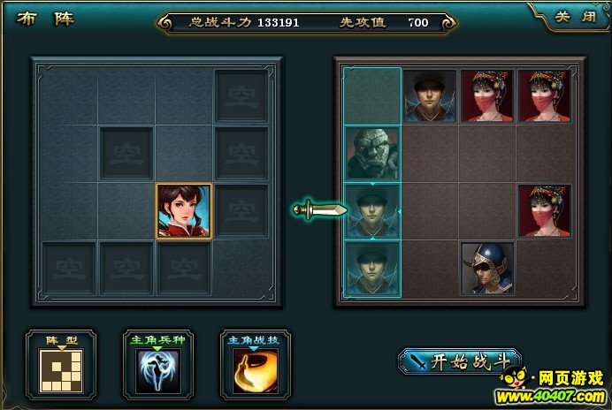Start the battle with 开始战斗 button
The height and width of the screenshot is (410, 612).
point(460,361)
